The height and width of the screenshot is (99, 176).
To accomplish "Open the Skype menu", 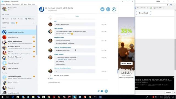I will pos(3,4).
